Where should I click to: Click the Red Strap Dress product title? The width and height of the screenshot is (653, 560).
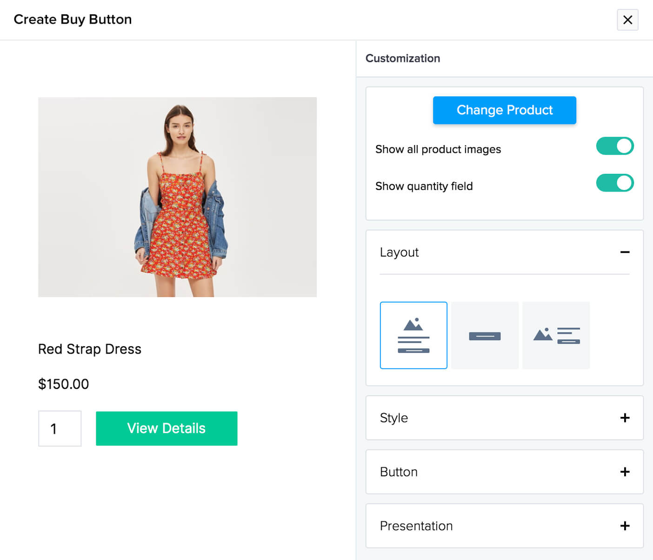tap(89, 349)
